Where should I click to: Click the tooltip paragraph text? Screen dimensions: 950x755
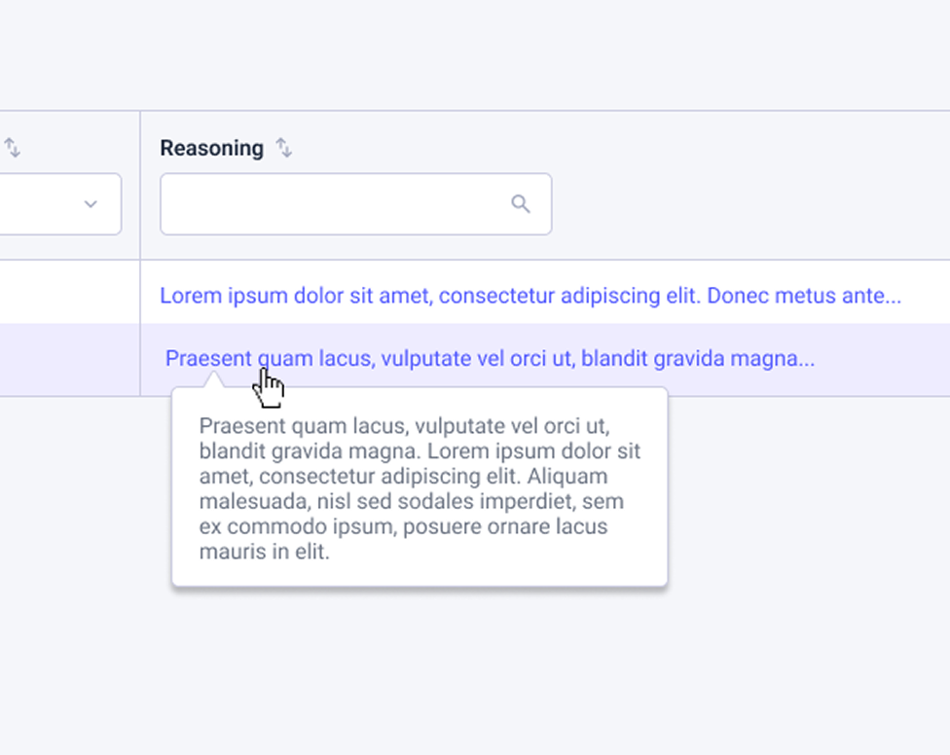click(419, 488)
